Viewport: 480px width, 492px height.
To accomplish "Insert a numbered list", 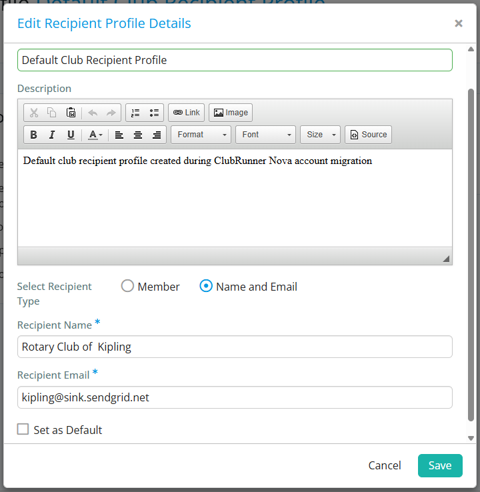I will click(x=135, y=113).
